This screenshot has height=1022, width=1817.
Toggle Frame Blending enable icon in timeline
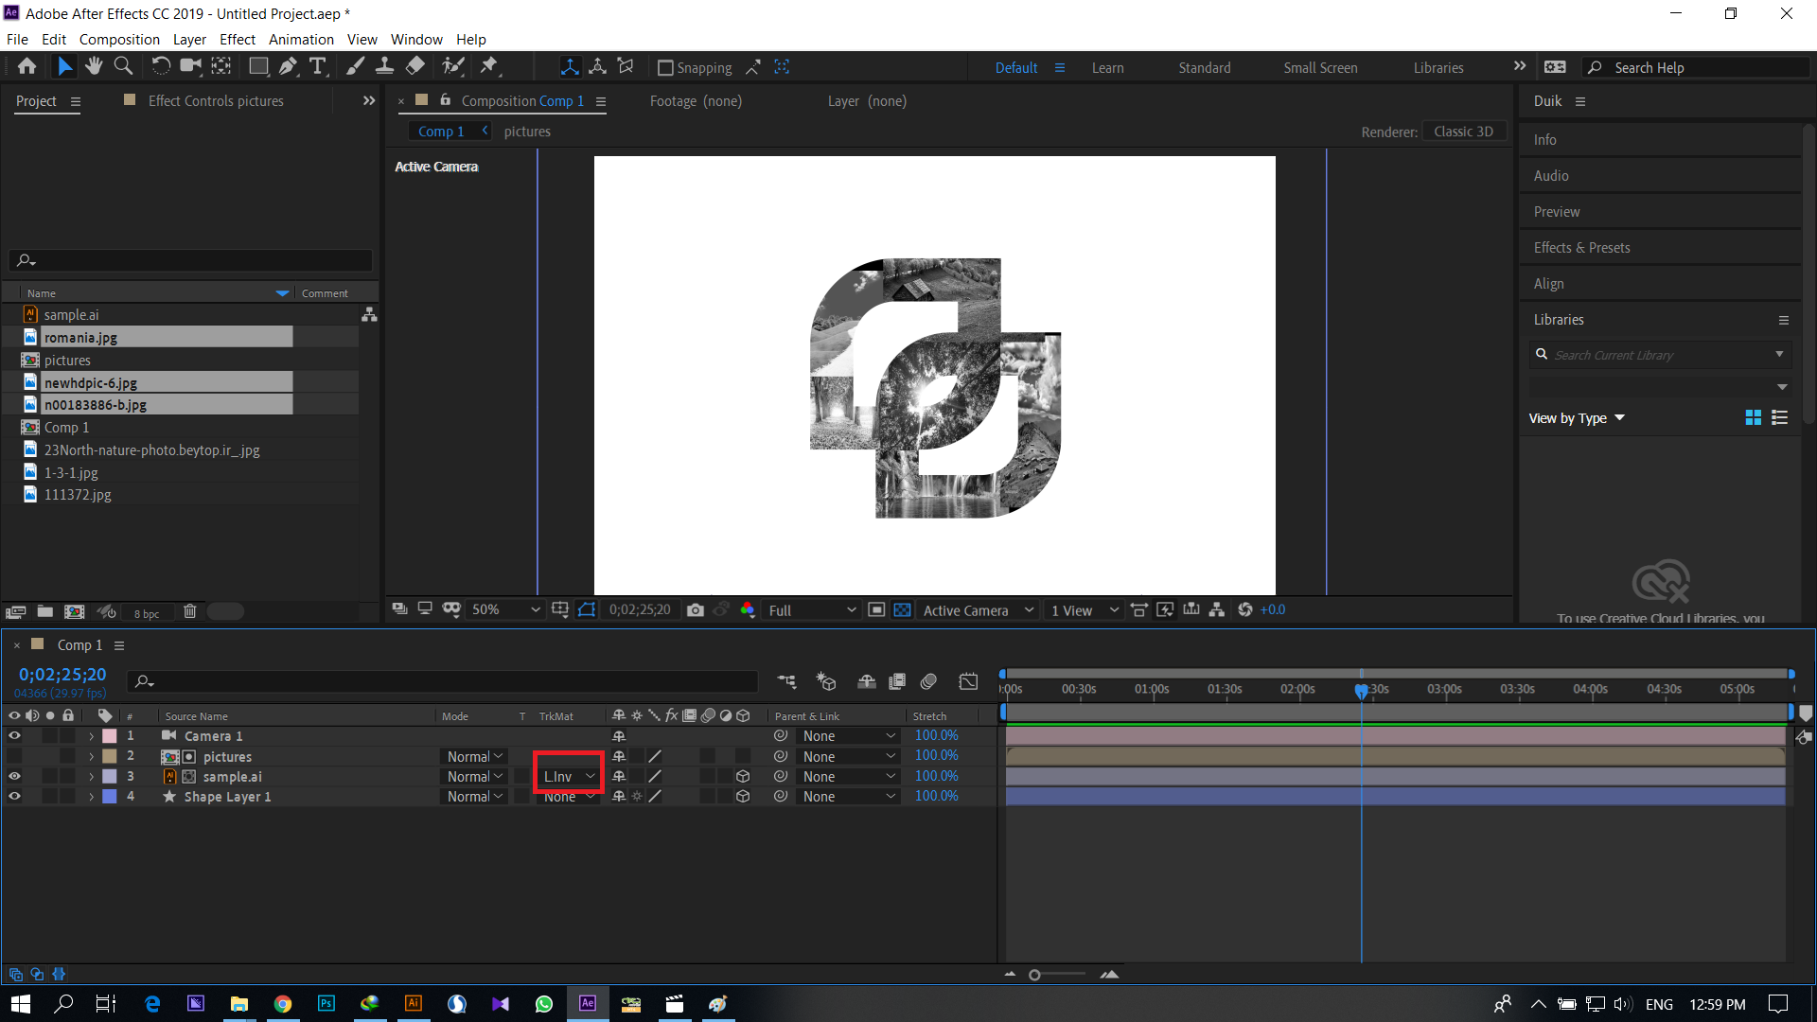897,680
